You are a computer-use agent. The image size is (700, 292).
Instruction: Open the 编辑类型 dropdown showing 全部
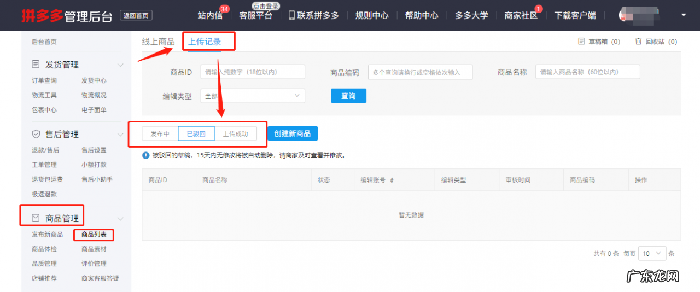tap(253, 96)
